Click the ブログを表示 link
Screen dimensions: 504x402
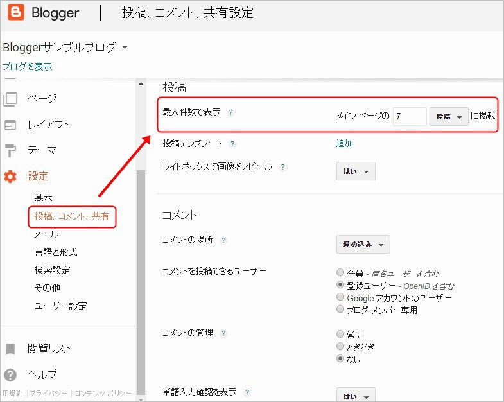coord(28,67)
